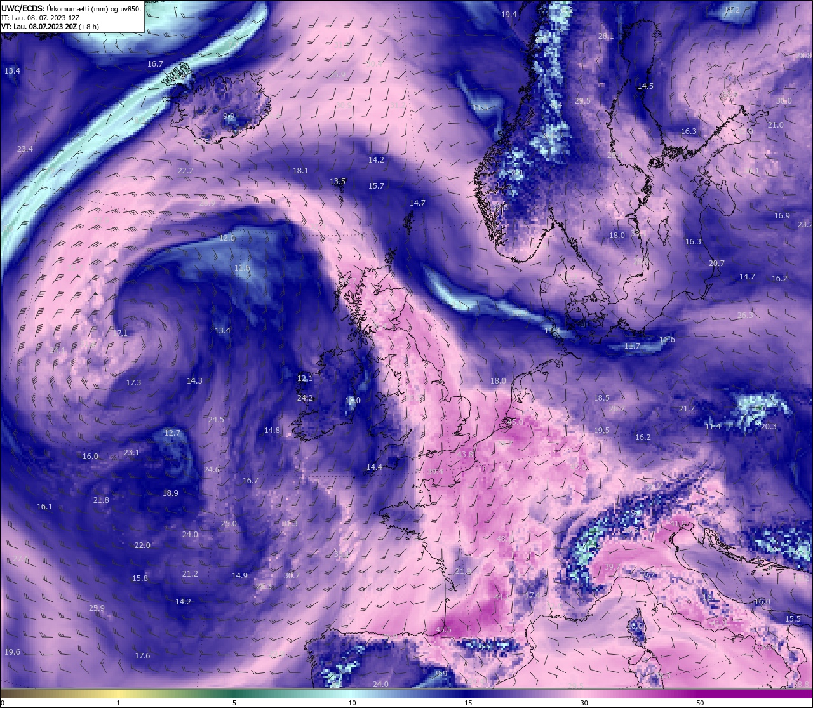Click the 11.7 value over the Baltic Sea
The image size is (813, 708).
click(x=632, y=345)
